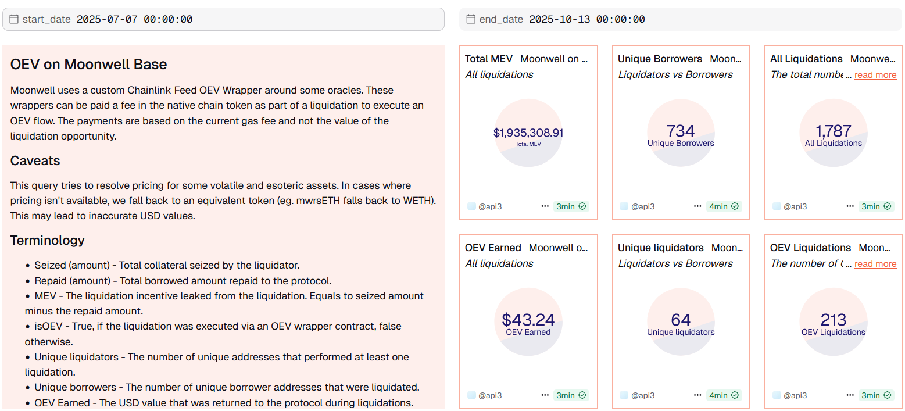The image size is (905, 411).
Task: Show the three-dot menu on Unique liquidators card
Action: click(697, 395)
